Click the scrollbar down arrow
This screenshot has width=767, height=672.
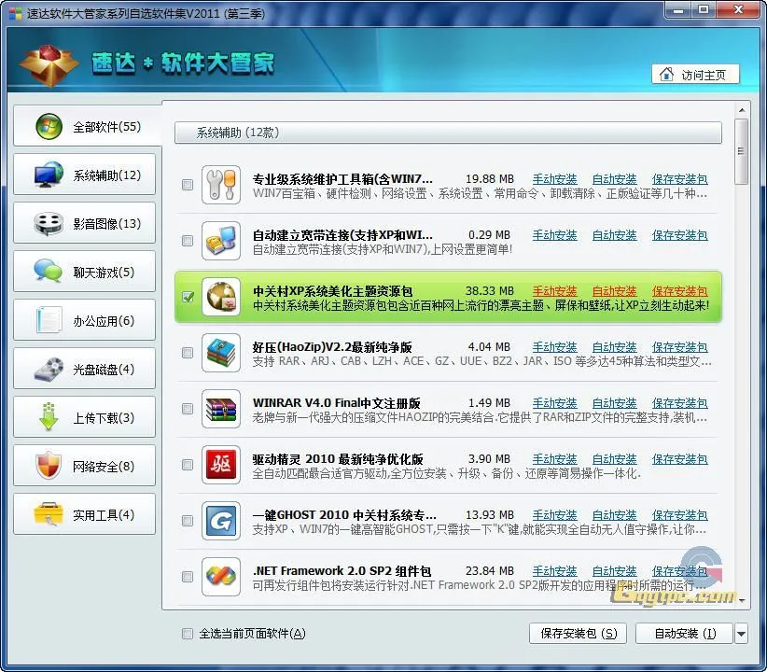741,602
